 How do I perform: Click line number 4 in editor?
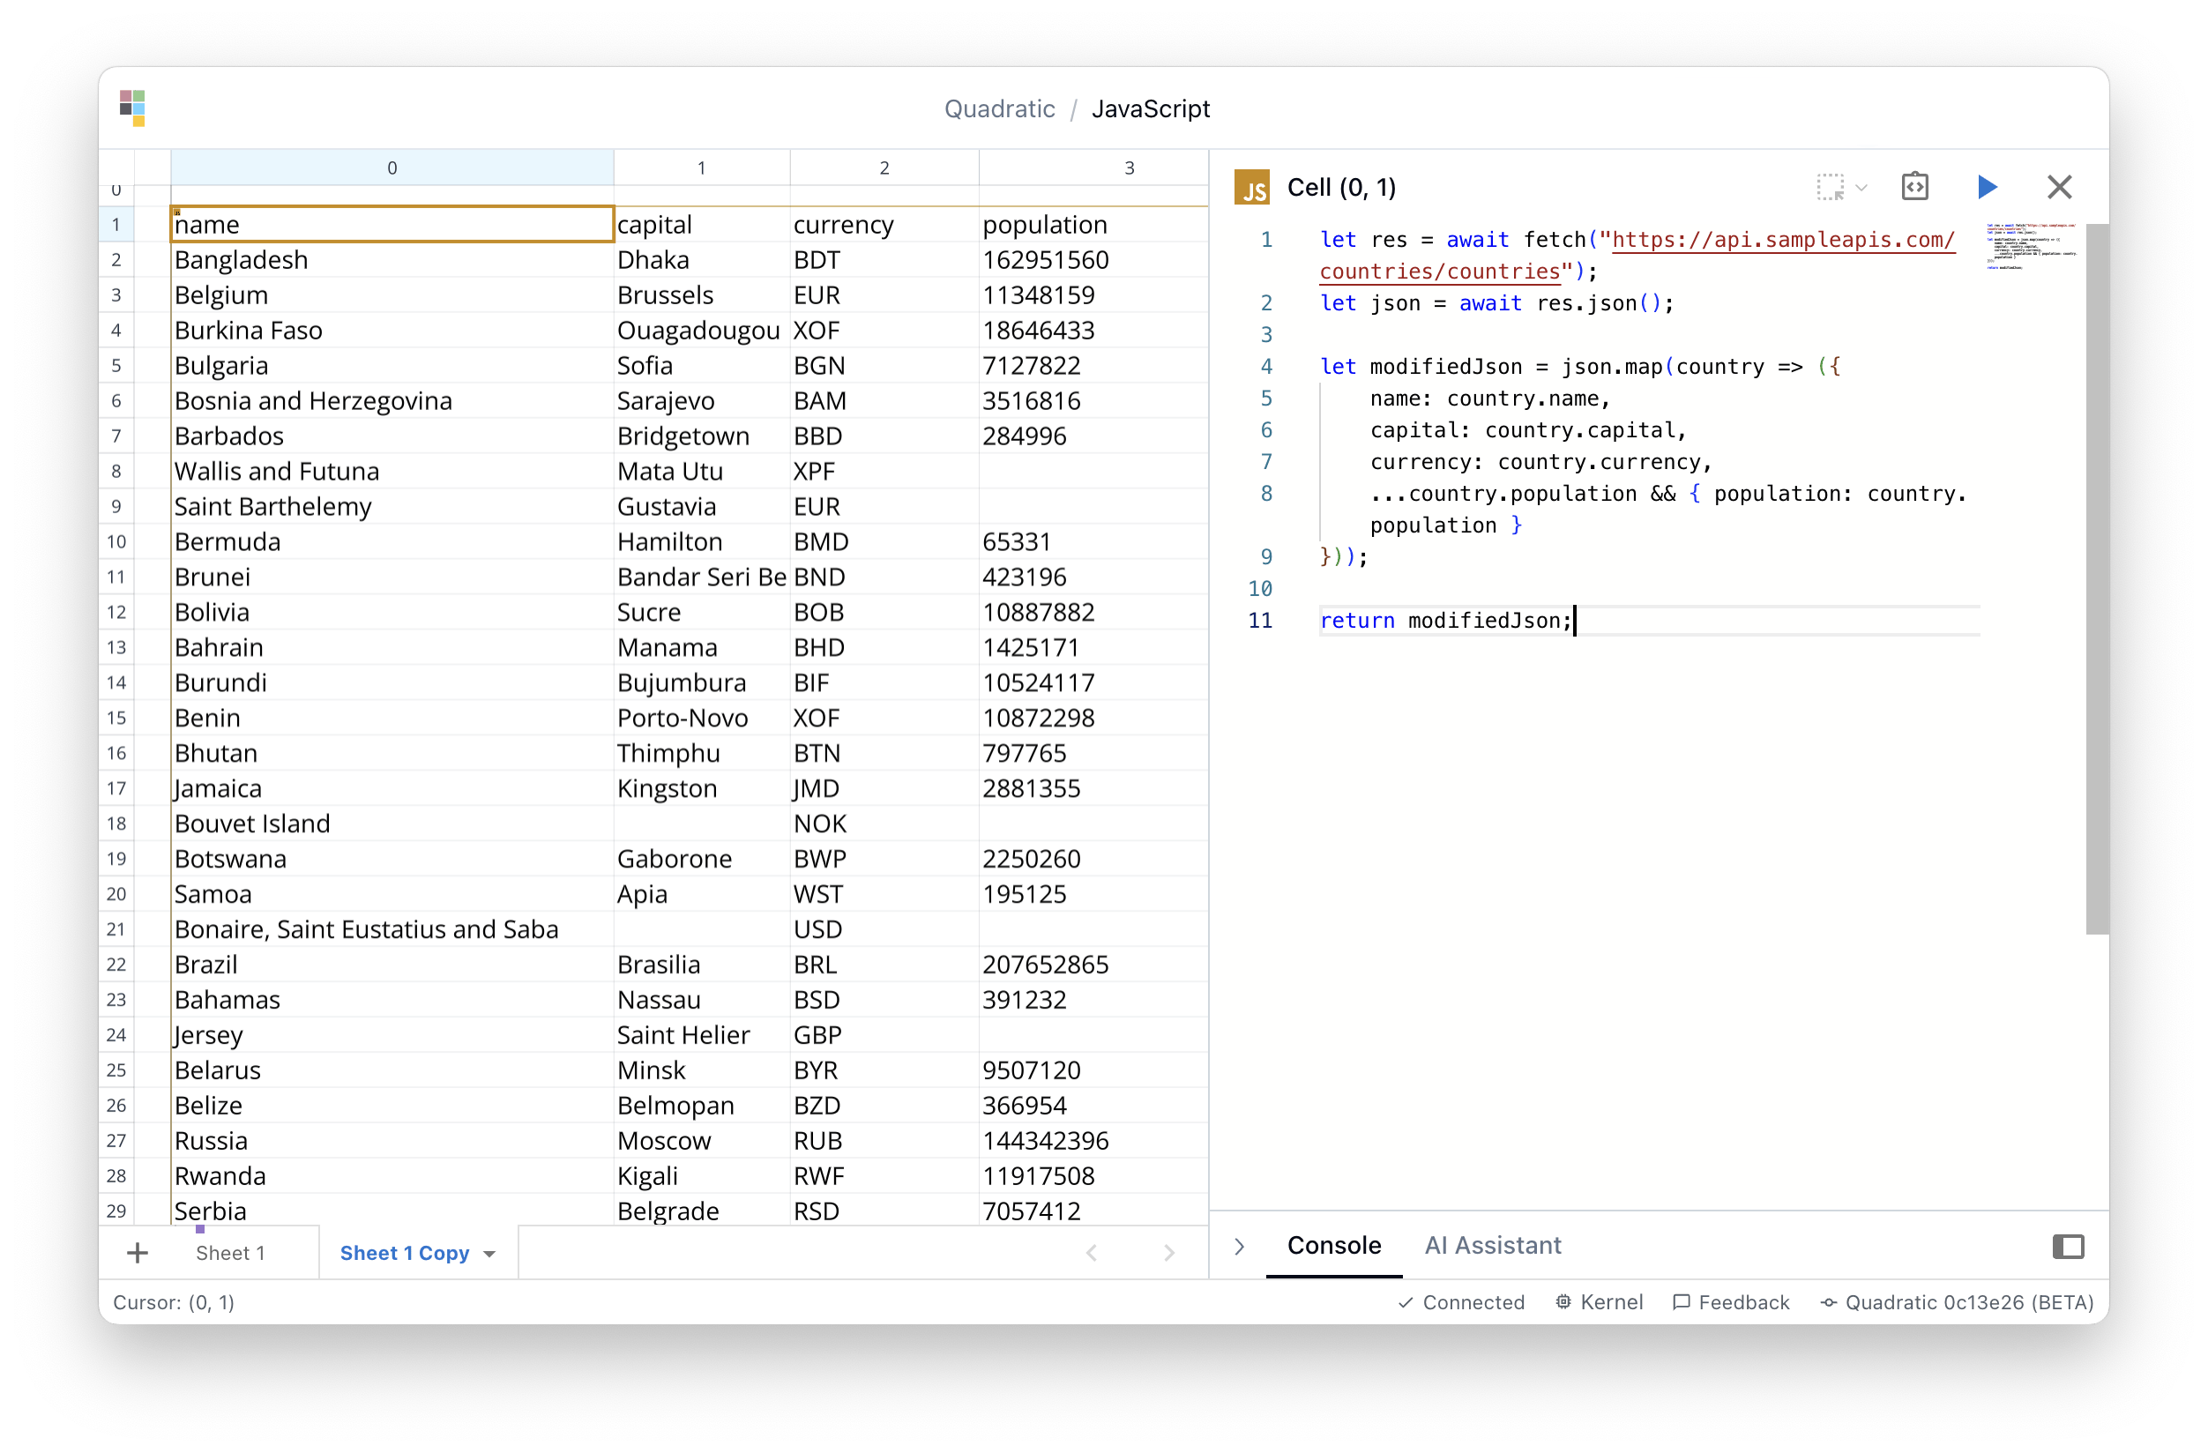click(x=1265, y=367)
